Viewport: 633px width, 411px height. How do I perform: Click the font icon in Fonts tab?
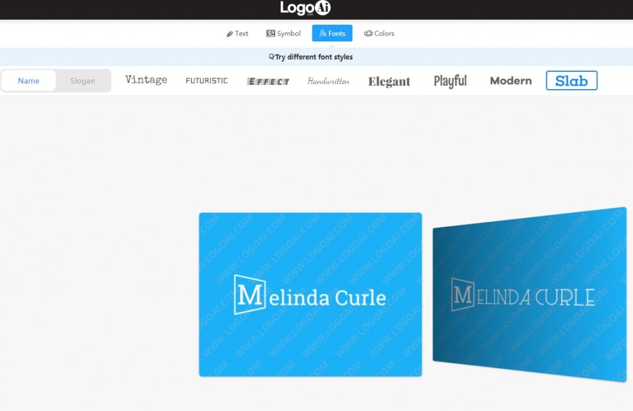point(323,33)
